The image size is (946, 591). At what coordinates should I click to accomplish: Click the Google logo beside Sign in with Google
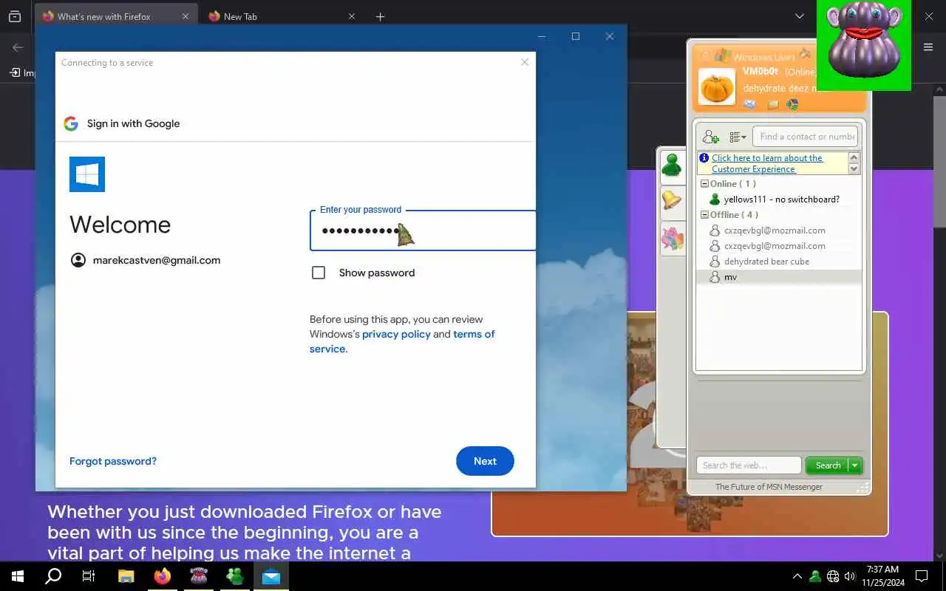[x=71, y=123]
